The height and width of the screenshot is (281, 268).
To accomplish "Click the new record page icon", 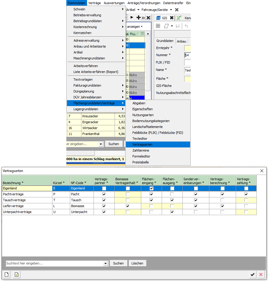I will (7, 275).
